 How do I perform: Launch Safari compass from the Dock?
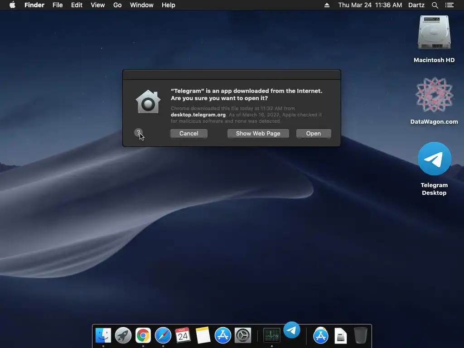[x=163, y=335]
